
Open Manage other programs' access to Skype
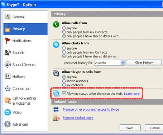(91, 109)
